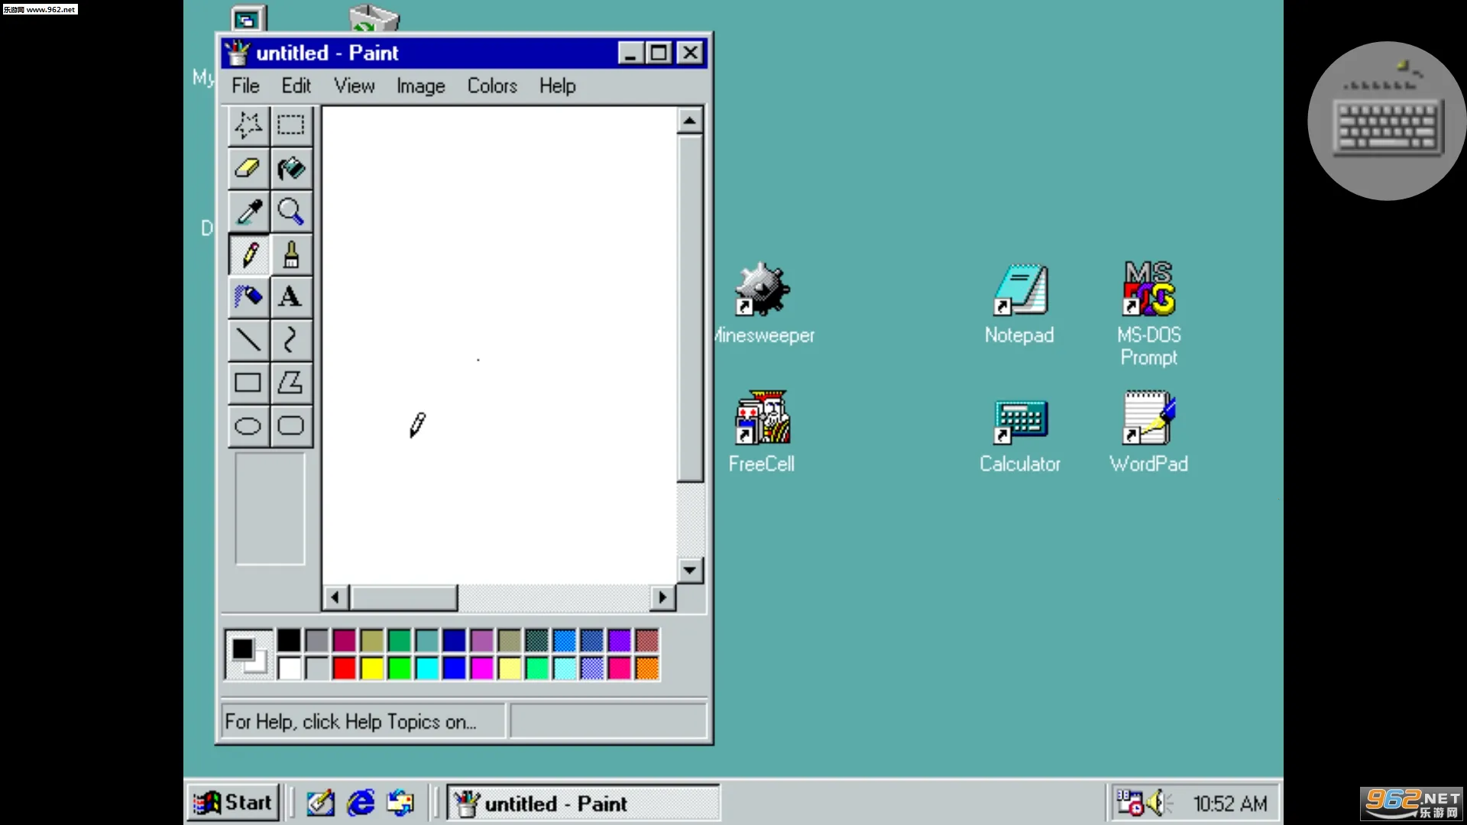Click the vertical scrollbar down arrow
1467x825 pixels.
tap(689, 570)
